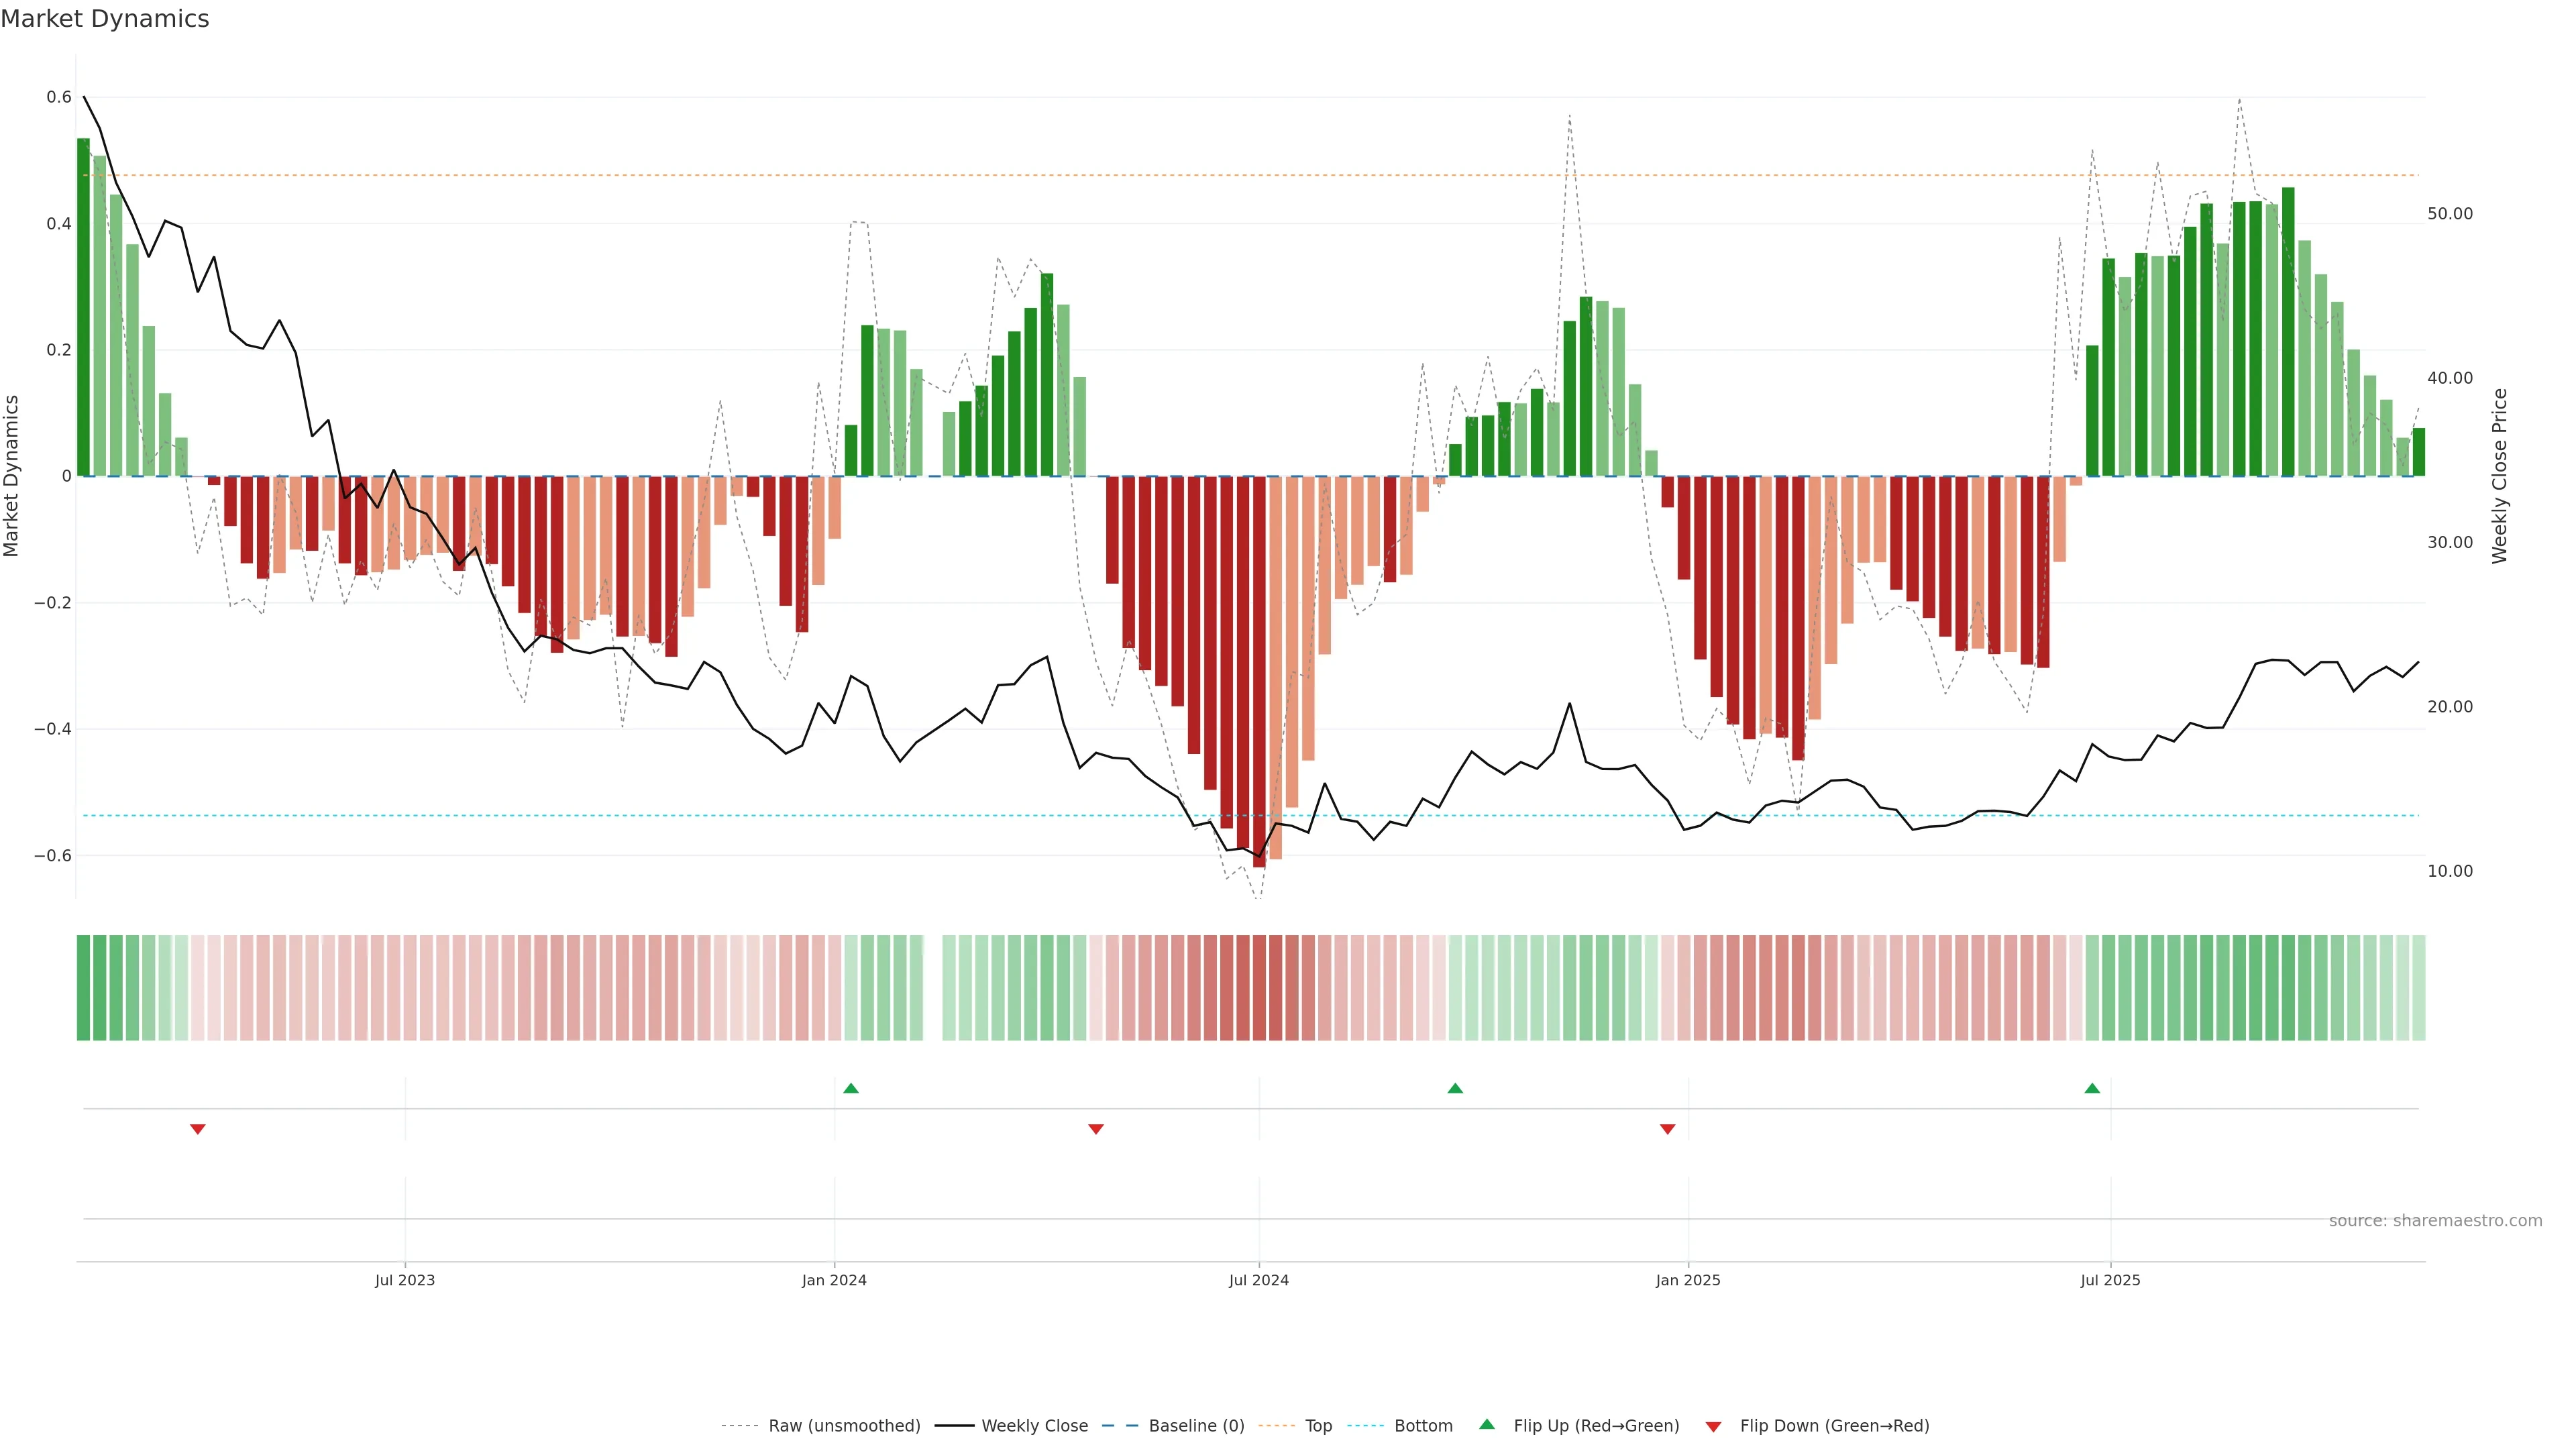This screenshot has width=2576, height=1449.
Task: Click the first red Flip Down marker
Action: (x=198, y=1129)
